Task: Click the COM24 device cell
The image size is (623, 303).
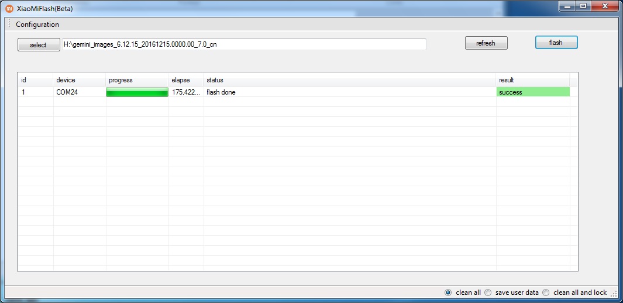Action: (x=80, y=92)
